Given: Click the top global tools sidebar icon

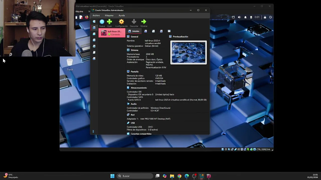Looking at the screenshot, I should 94,21.
